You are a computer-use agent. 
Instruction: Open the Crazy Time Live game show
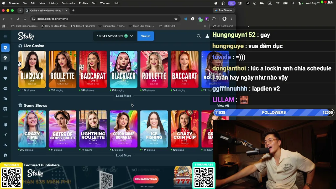(32, 129)
